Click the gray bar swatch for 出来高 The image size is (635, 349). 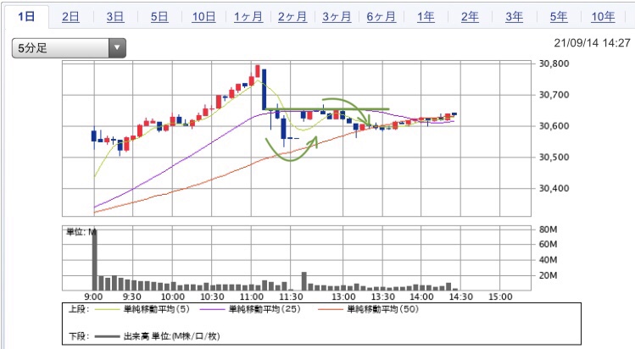(x=106, y=336)
